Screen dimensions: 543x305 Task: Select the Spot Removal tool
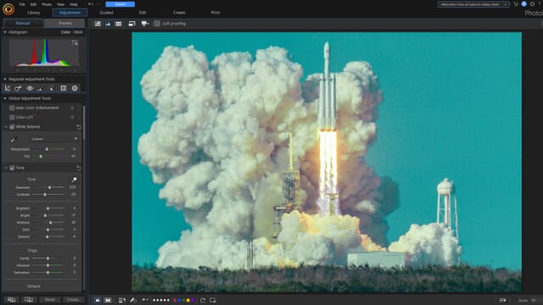click(18, 88)
